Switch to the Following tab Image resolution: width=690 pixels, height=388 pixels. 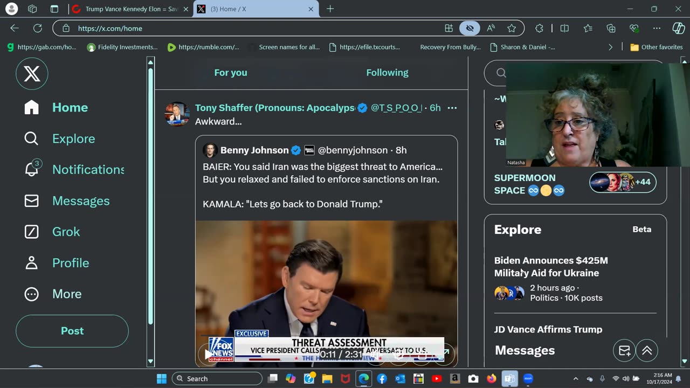pos(387,73)
